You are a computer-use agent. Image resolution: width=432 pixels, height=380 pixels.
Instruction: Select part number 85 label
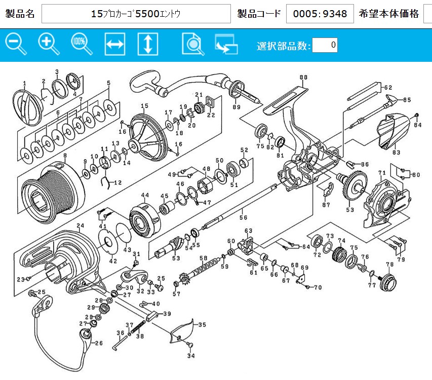(407, 100)
